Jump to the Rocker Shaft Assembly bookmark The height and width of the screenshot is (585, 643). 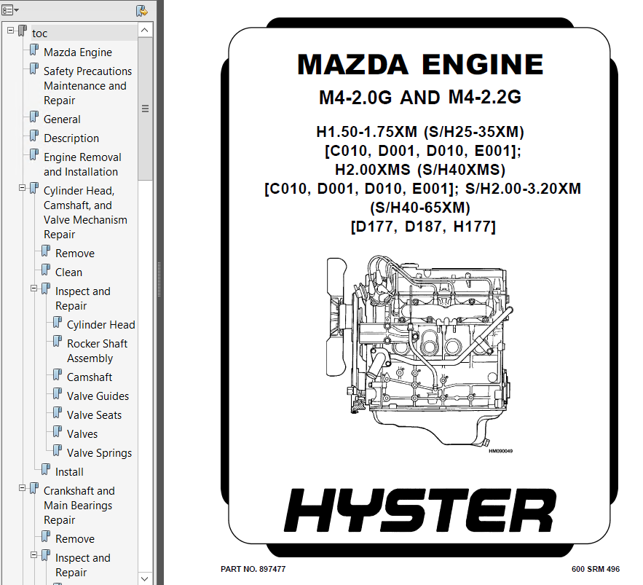point(97,350)
